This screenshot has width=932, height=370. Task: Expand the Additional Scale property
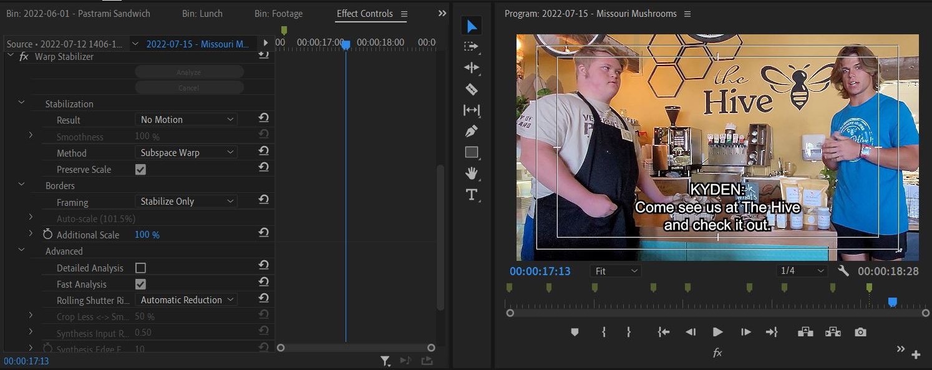pyautogui.click(x=31, y=233)
